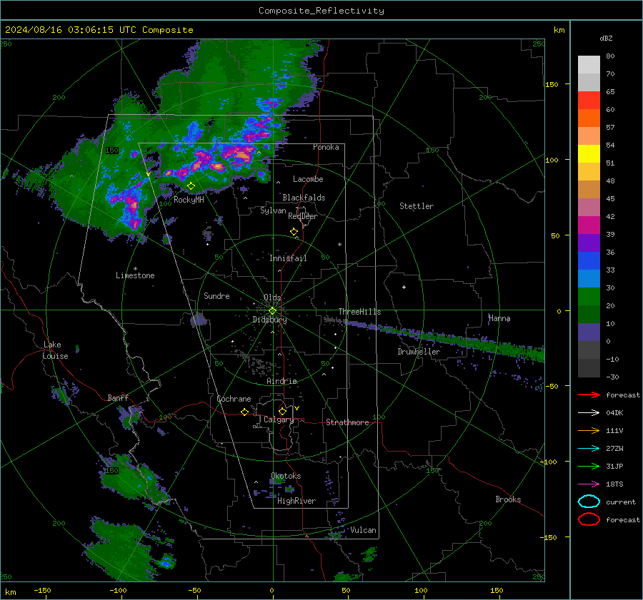
Task: Click the Lacombe label on map
Action: (308, 179)
